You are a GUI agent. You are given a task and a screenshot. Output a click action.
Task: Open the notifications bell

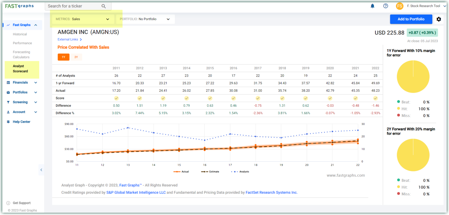[372, 6]
